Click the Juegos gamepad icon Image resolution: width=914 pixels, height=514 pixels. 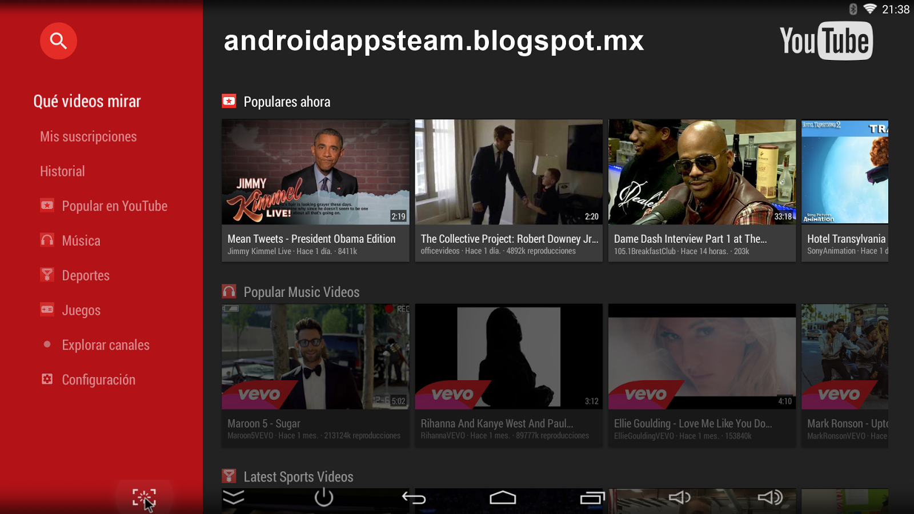pos(47,310)
